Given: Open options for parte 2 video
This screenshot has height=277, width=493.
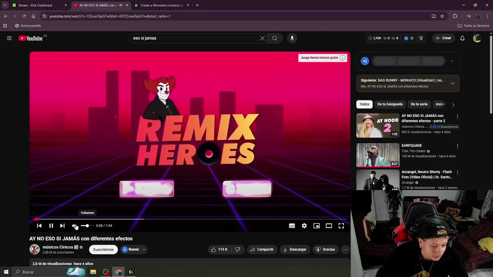Looking at the screenshot, I should (x=457, y=117).
